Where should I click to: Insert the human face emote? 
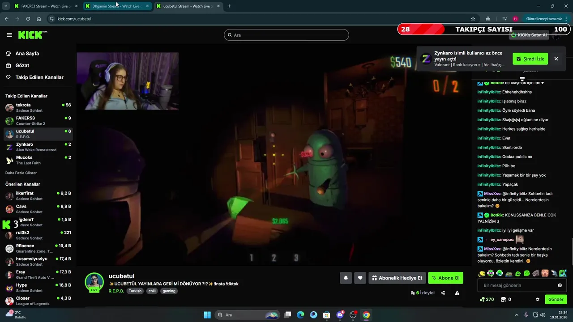coord(545,273)
